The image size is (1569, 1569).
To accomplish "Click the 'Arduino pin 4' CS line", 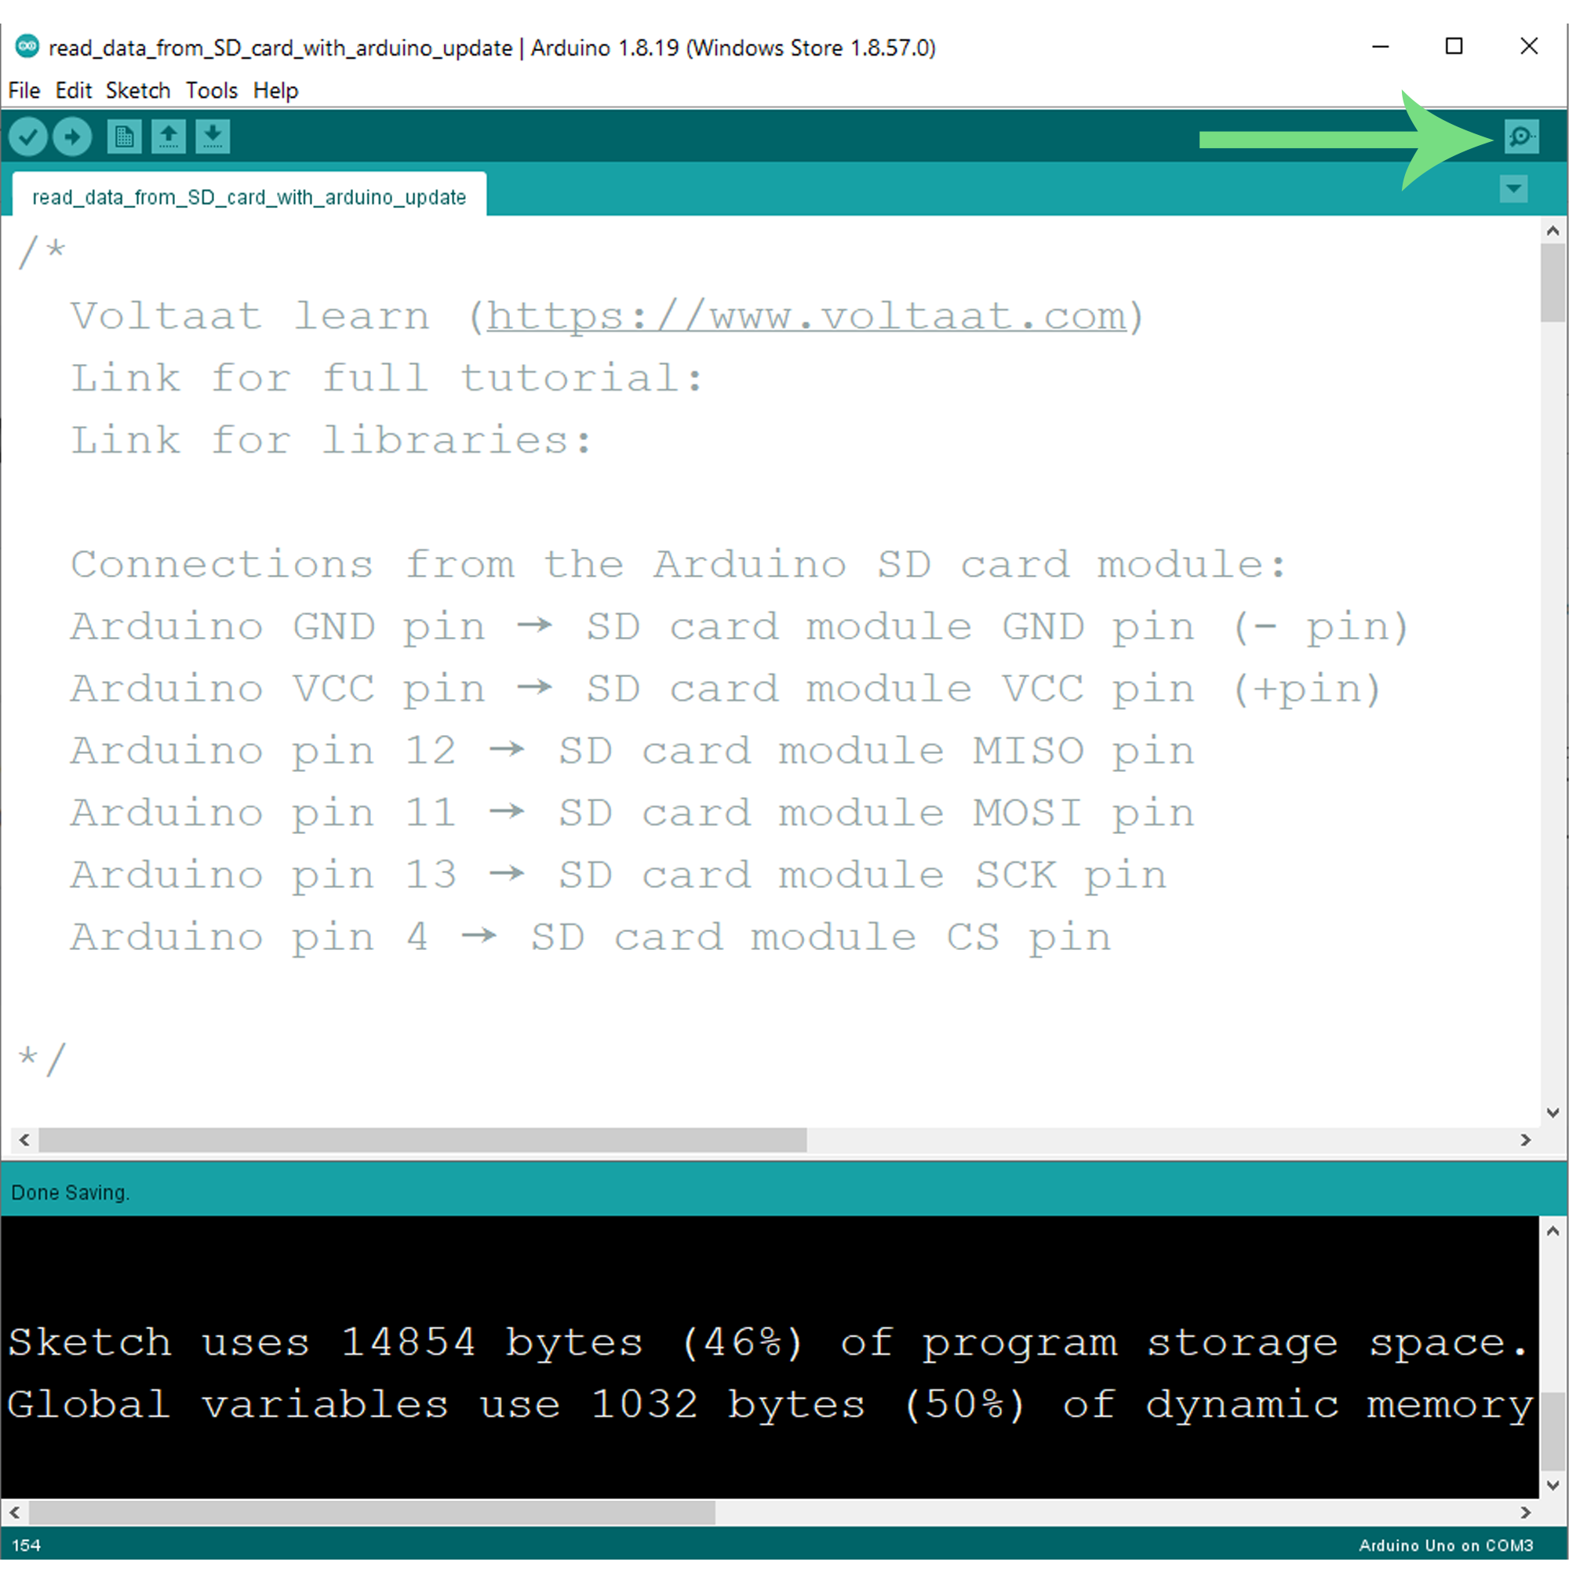I will [x=591, y=937].
